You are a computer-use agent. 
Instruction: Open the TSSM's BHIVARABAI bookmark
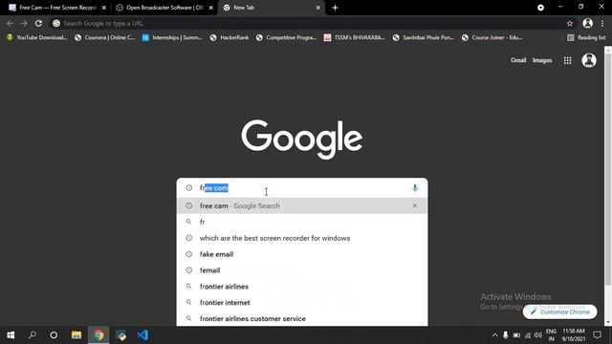[x=355, y=37]
